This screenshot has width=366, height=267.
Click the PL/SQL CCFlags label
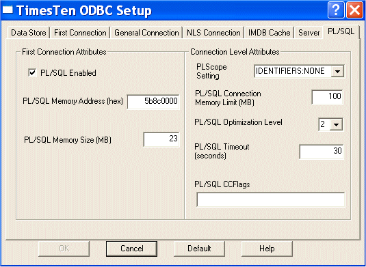222,184
